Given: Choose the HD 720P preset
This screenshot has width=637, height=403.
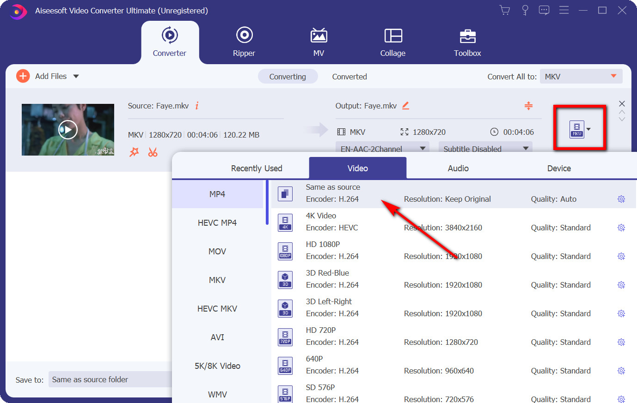Looking at the screenshot, I should tap(453, 337).
